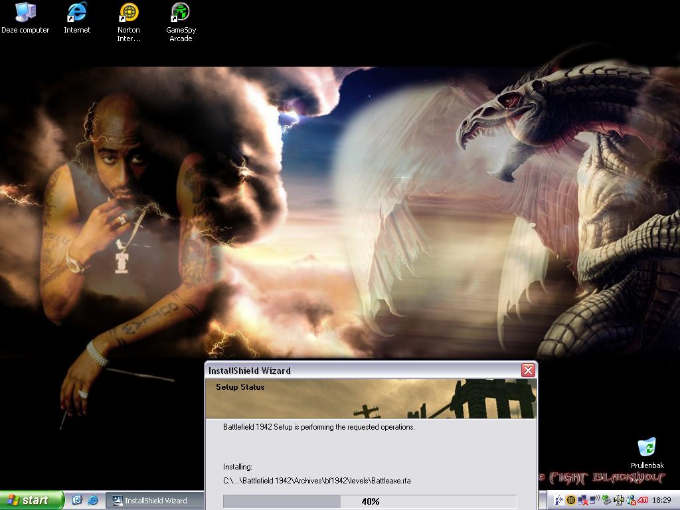Open the ATI tray icon
This screenshot has height=510, width=680.
(643, 500)
